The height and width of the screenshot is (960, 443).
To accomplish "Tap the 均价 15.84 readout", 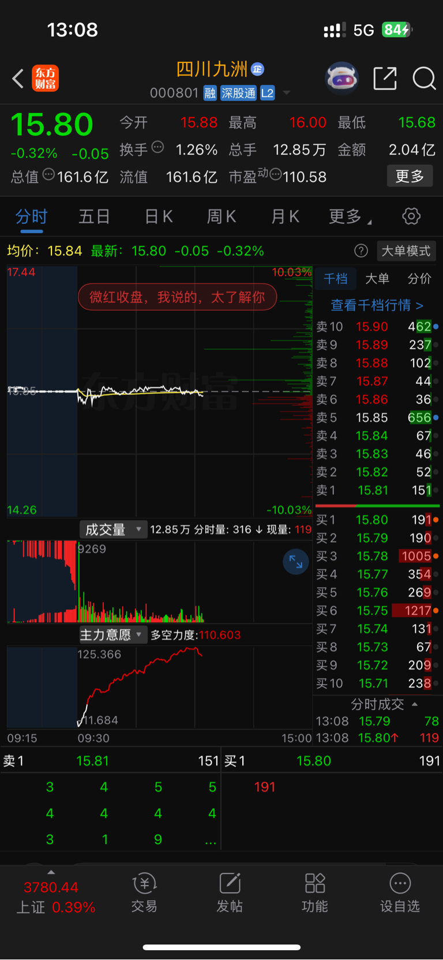I will tap(44, 251).
